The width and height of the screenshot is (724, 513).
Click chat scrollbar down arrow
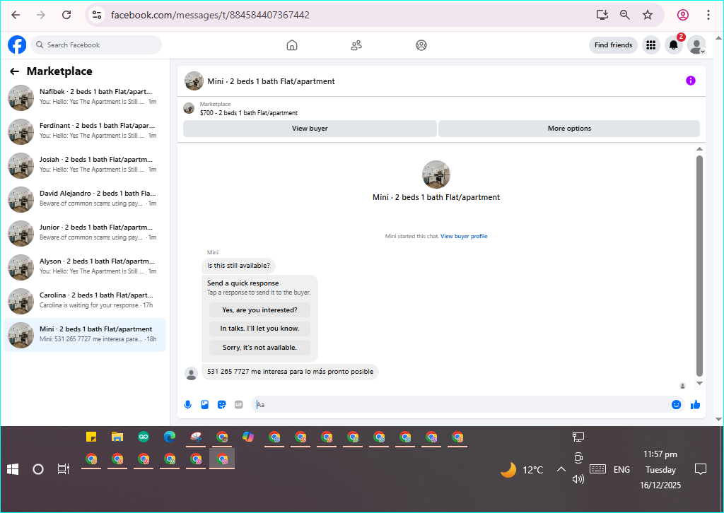coord(699,383)
